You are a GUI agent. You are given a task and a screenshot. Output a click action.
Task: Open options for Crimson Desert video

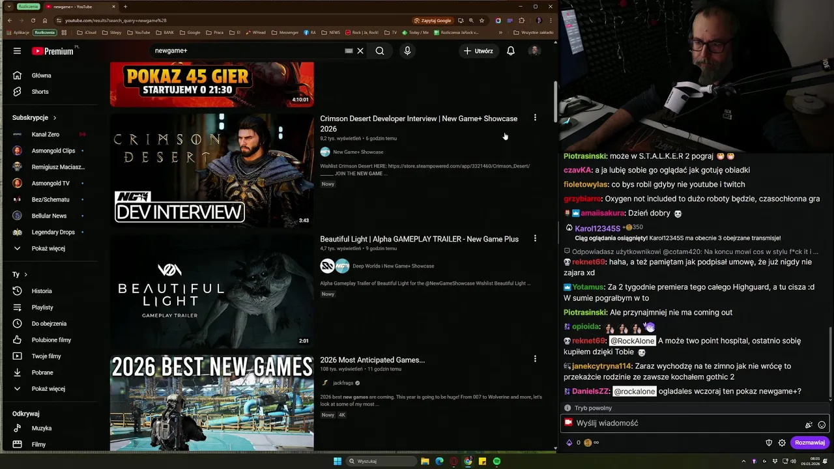(535, 118)
